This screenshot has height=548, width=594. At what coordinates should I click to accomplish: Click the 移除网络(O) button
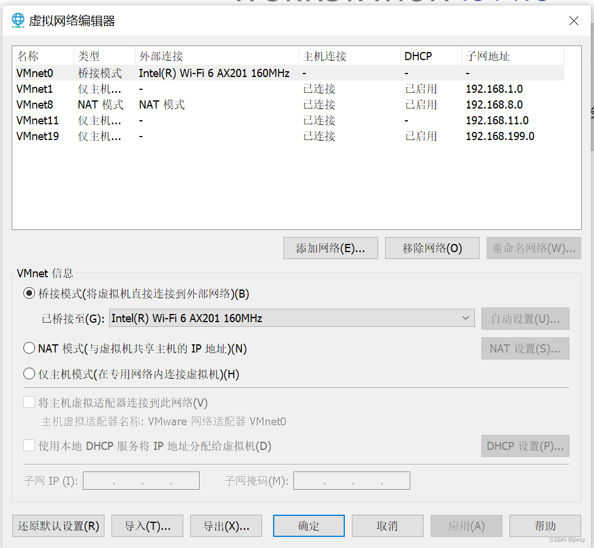(432, 248)
